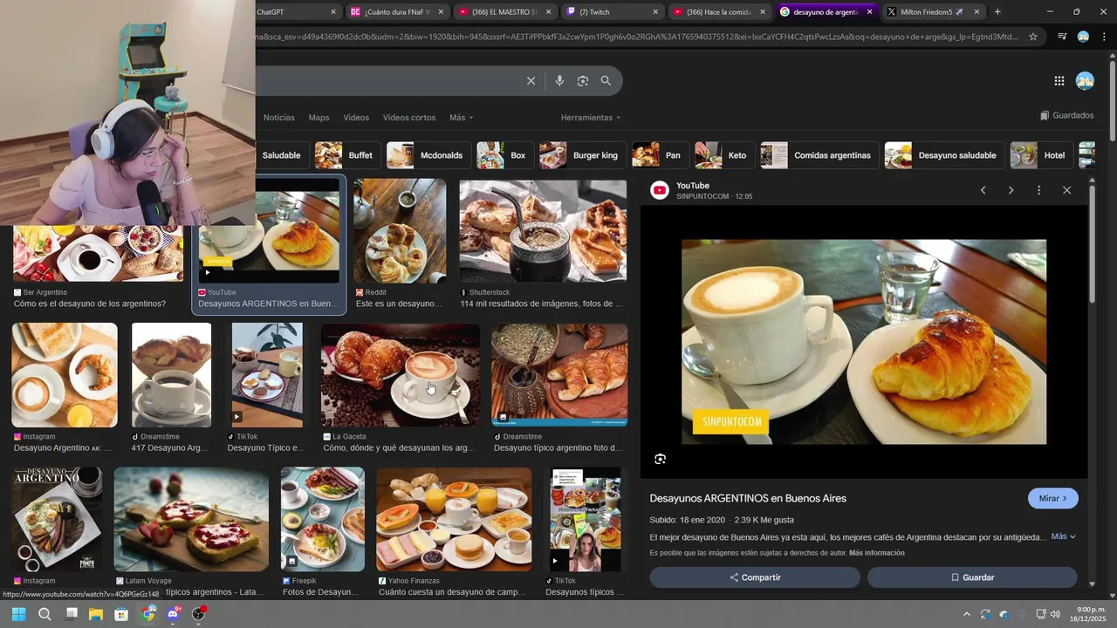Select the Burger king filter chip

point(582,155)
